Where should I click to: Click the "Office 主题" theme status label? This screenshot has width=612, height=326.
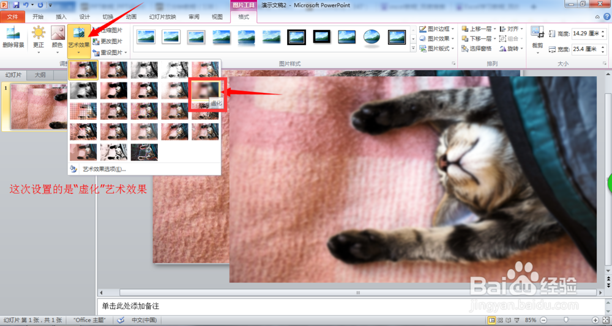tap(89, 320)
